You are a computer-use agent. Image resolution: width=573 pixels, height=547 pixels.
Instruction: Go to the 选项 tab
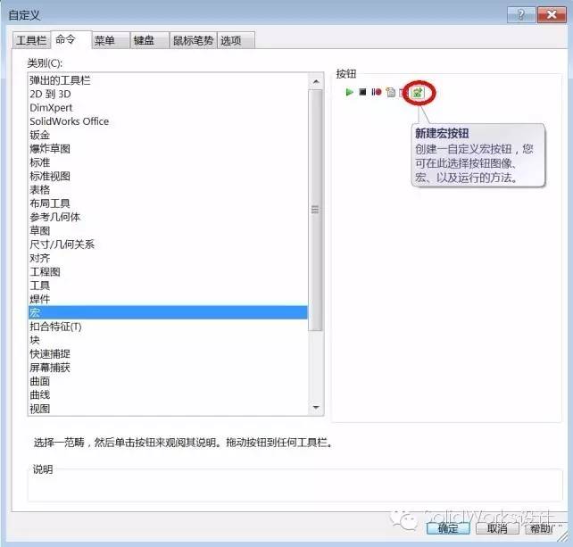point(236,40)
